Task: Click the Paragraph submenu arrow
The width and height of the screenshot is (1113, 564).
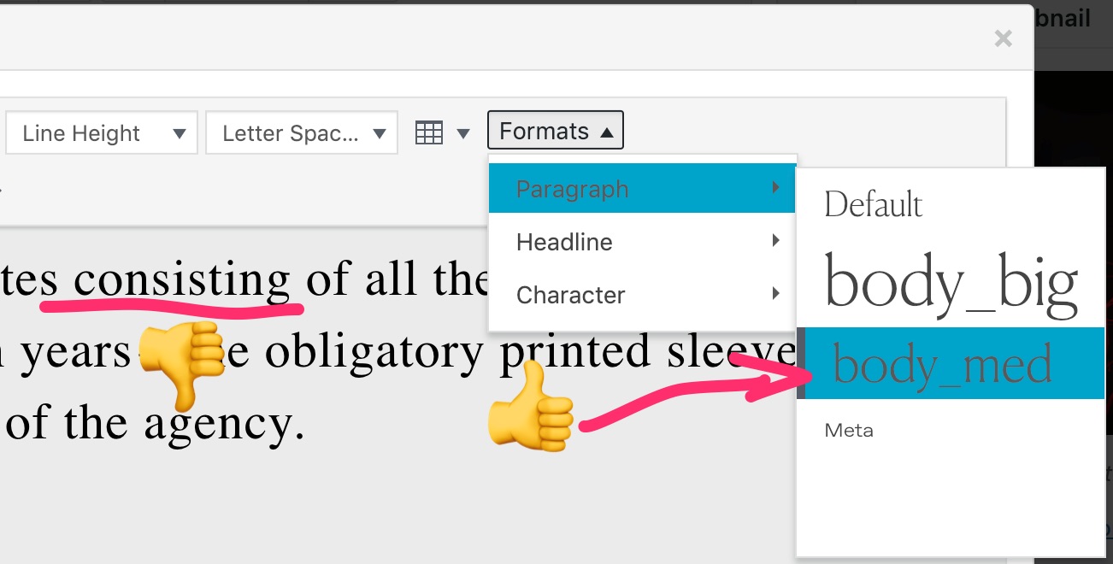Action: pyautogui.click(x=775, y=187)
